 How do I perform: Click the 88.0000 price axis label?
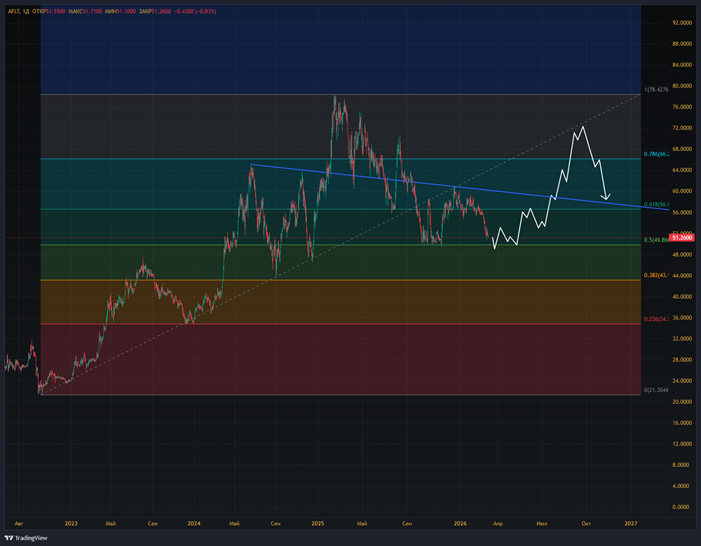tap(682, 44)
